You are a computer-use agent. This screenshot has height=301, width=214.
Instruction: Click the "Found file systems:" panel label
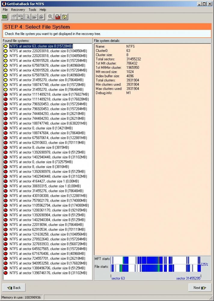click(x=16, y=41)
